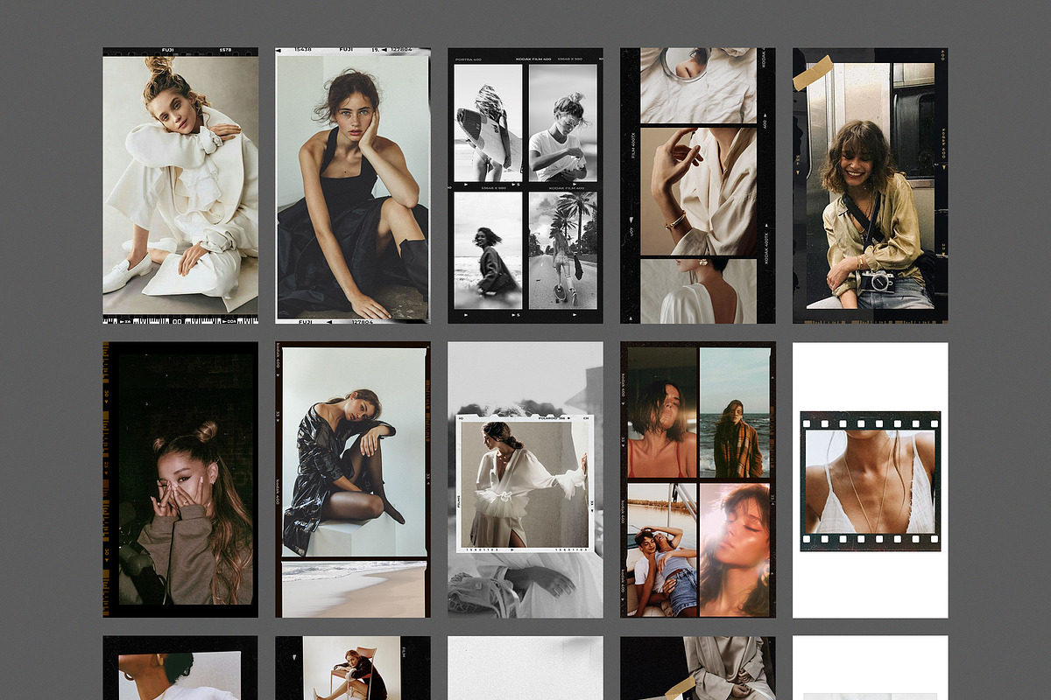Select the white template with film strip necklace

click(871, 479)
